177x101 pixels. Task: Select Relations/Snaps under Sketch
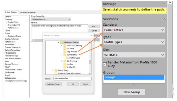click(14, 36)
